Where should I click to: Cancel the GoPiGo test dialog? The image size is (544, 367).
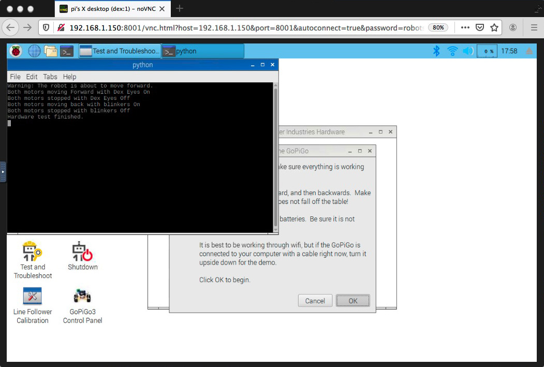tap(315, 301)
